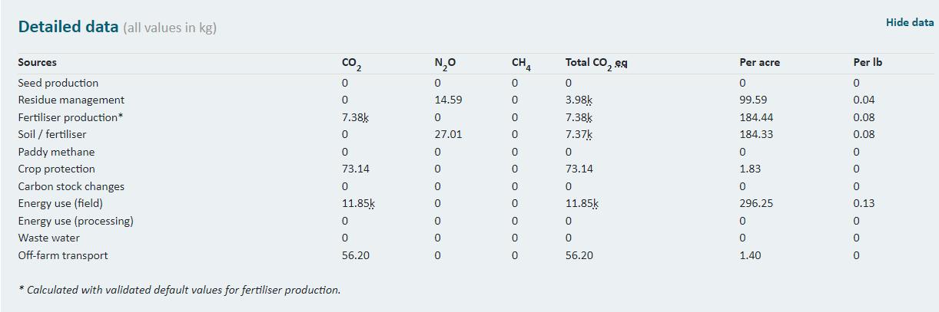The height and width of the screenshot is (312, 939).
Task: Select the Energy use (processing) row label
Action: pyautogui.click(x=76, y=221)
